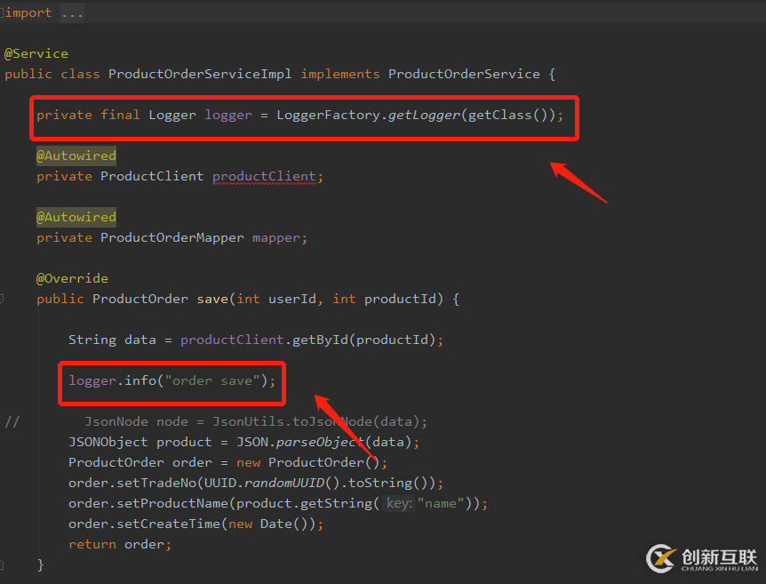Click the String data declaration
The width and height of the screenshot is (766, 584).
click(112, 340)
